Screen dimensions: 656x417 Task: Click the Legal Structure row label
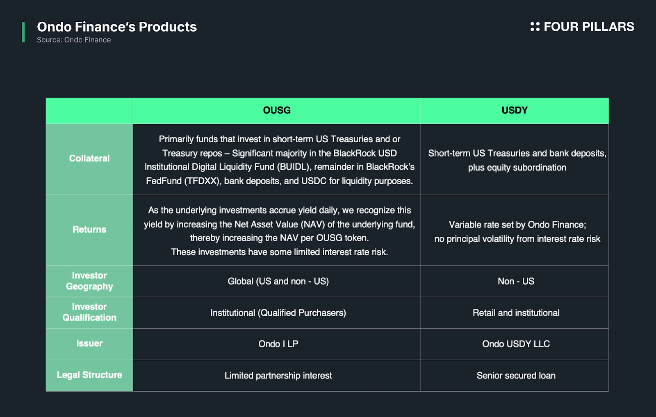pyautogui.click(x=89, y=375)
